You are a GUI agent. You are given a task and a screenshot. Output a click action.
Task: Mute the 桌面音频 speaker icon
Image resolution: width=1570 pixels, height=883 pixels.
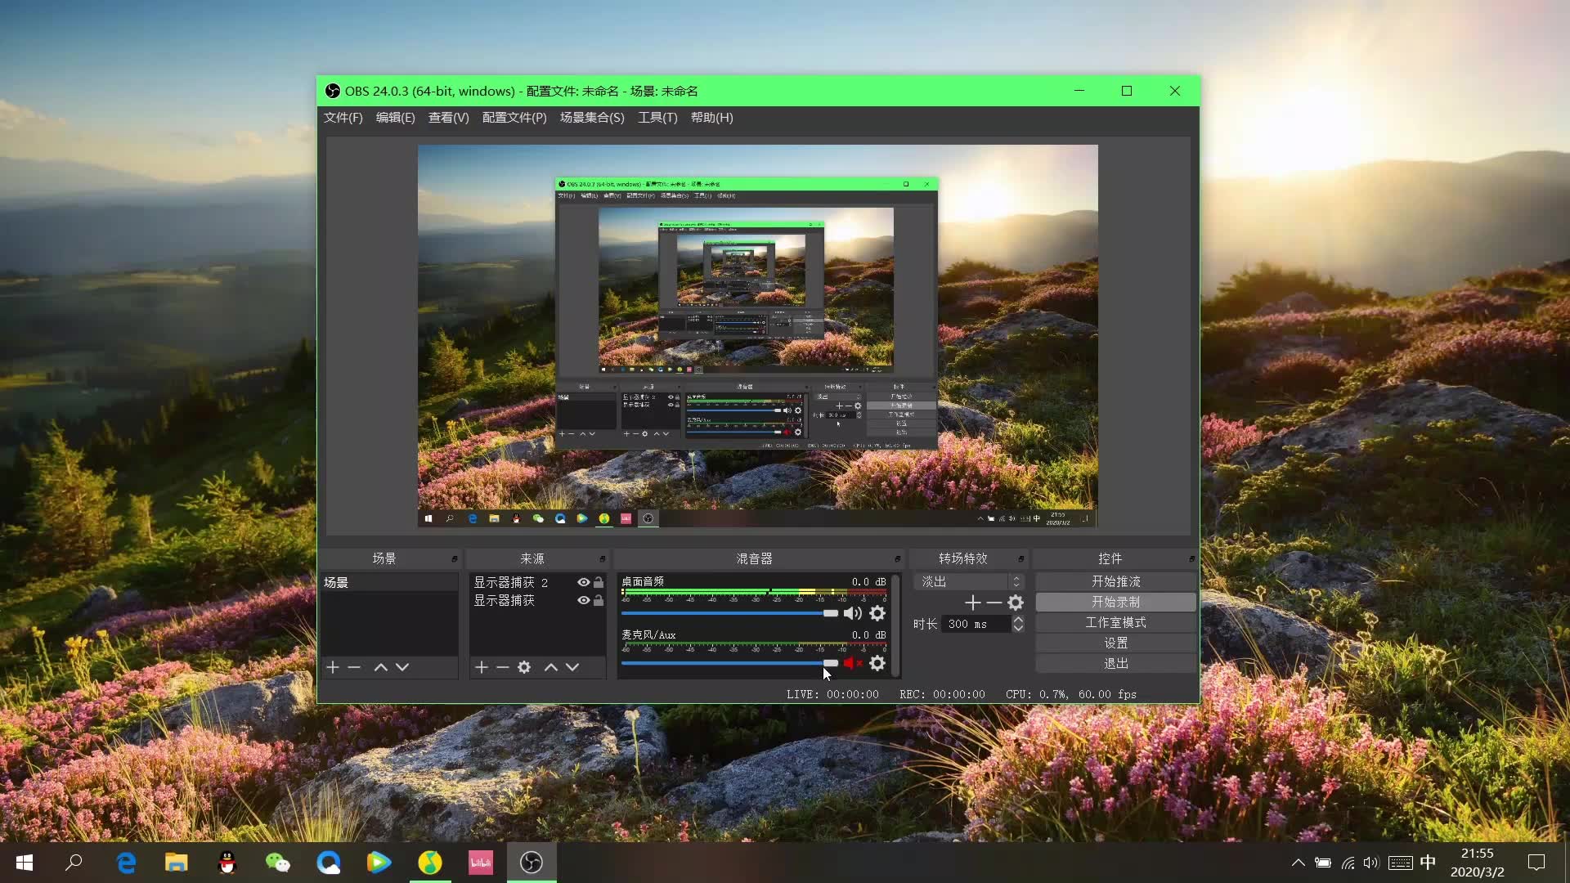coord(852,613)
